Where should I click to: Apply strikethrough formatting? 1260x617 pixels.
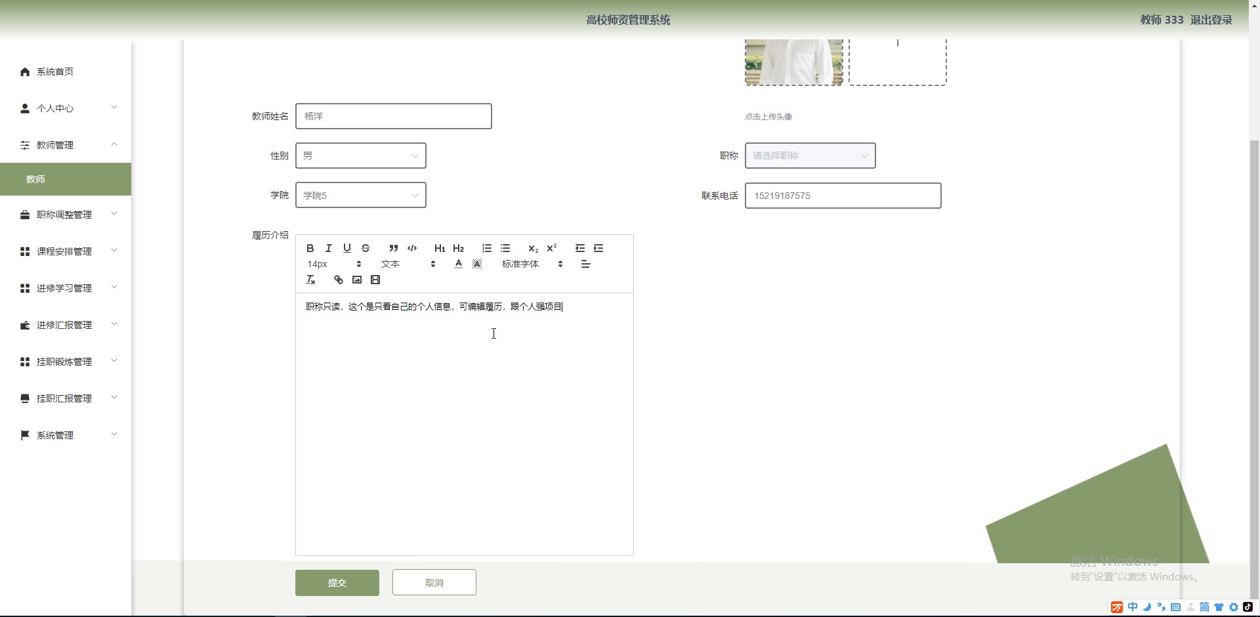(x=366, y=248)
